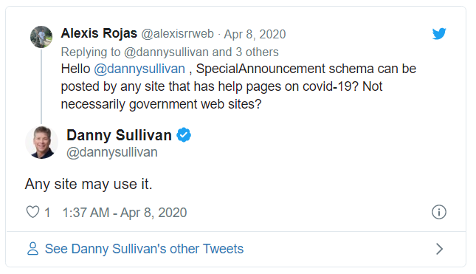Screen dimensions: 476x274
Task: Click the 1:37 AM - Apr 8, 2020 timestamp
Action: (x=125, y=213)
